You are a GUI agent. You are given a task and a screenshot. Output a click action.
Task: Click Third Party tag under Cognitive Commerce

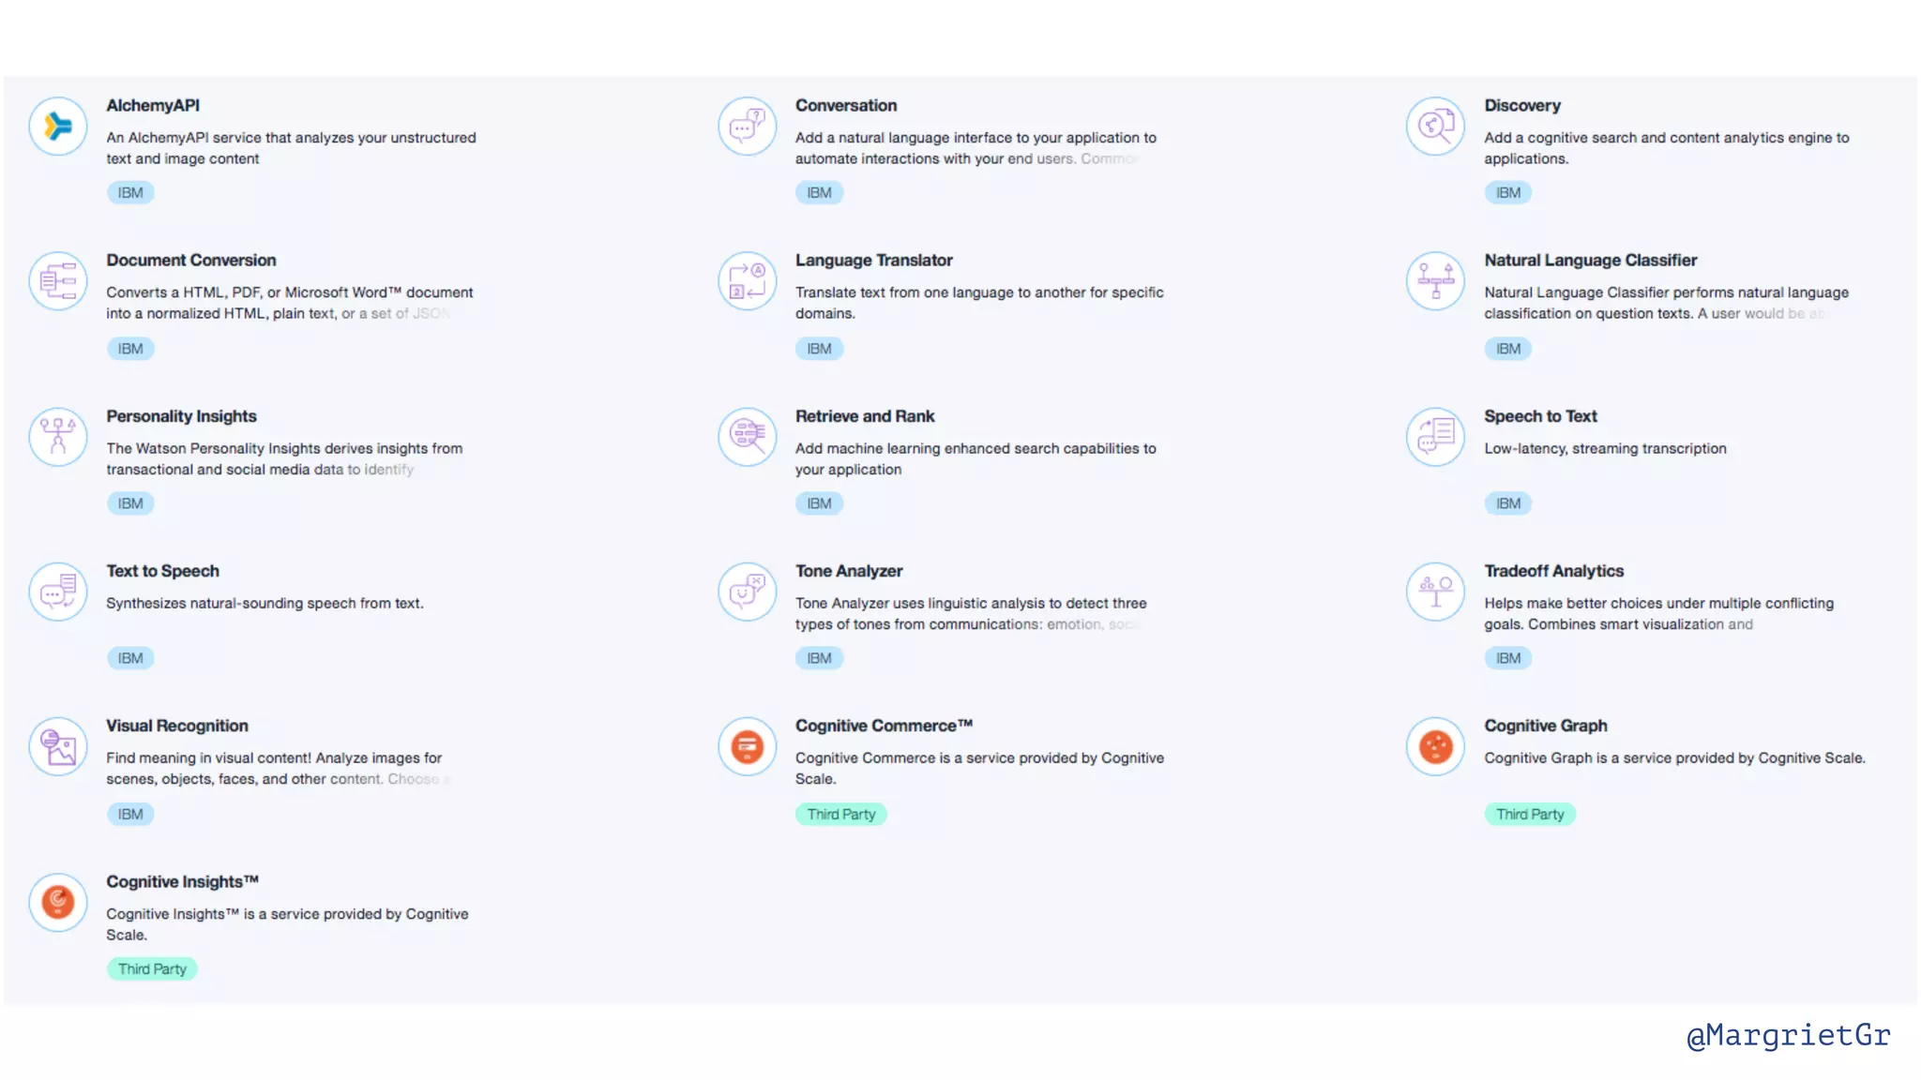(x=840, y=814)
